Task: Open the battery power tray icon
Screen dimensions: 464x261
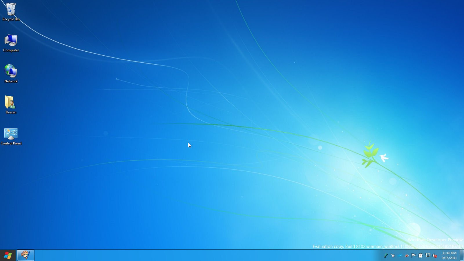Action: 421,255
